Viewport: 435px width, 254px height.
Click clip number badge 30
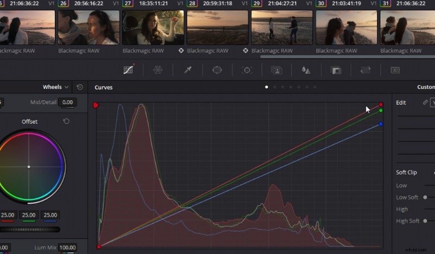(321, 3)
